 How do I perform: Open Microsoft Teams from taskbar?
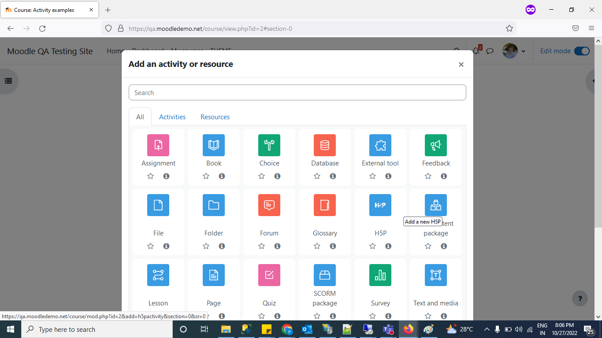pos(388,329)
